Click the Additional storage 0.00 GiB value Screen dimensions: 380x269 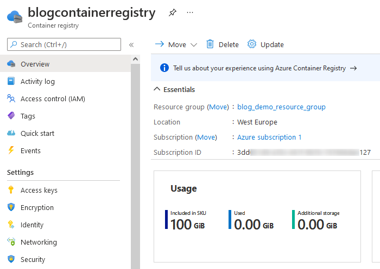click(317, 225)
